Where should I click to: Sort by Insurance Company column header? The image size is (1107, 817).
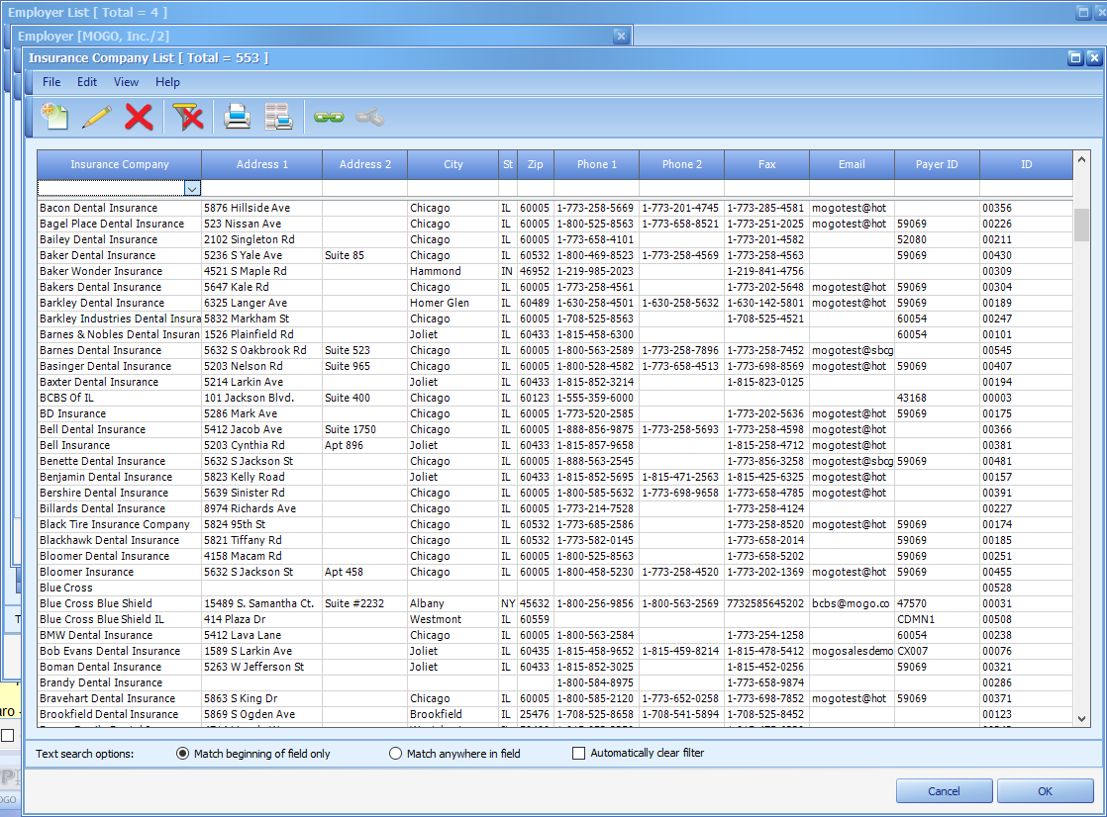click(x=119, y=164)
